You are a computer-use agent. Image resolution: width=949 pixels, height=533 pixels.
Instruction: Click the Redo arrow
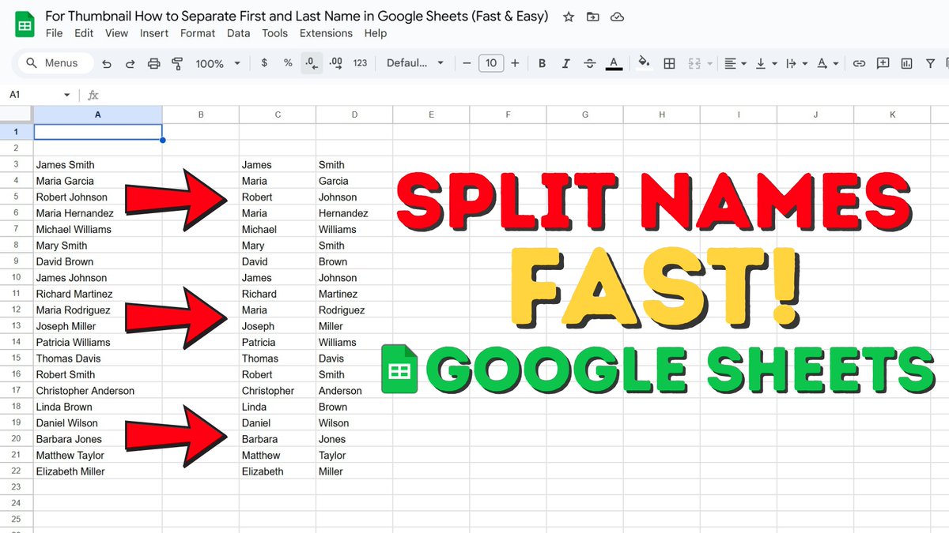pyautogui.click(x=130, y=63)
